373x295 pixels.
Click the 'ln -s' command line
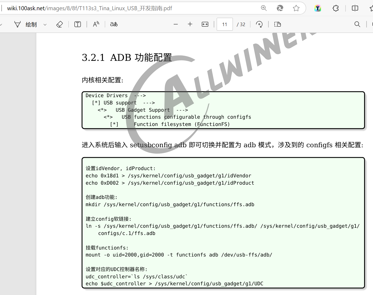[x=223, y=226]
